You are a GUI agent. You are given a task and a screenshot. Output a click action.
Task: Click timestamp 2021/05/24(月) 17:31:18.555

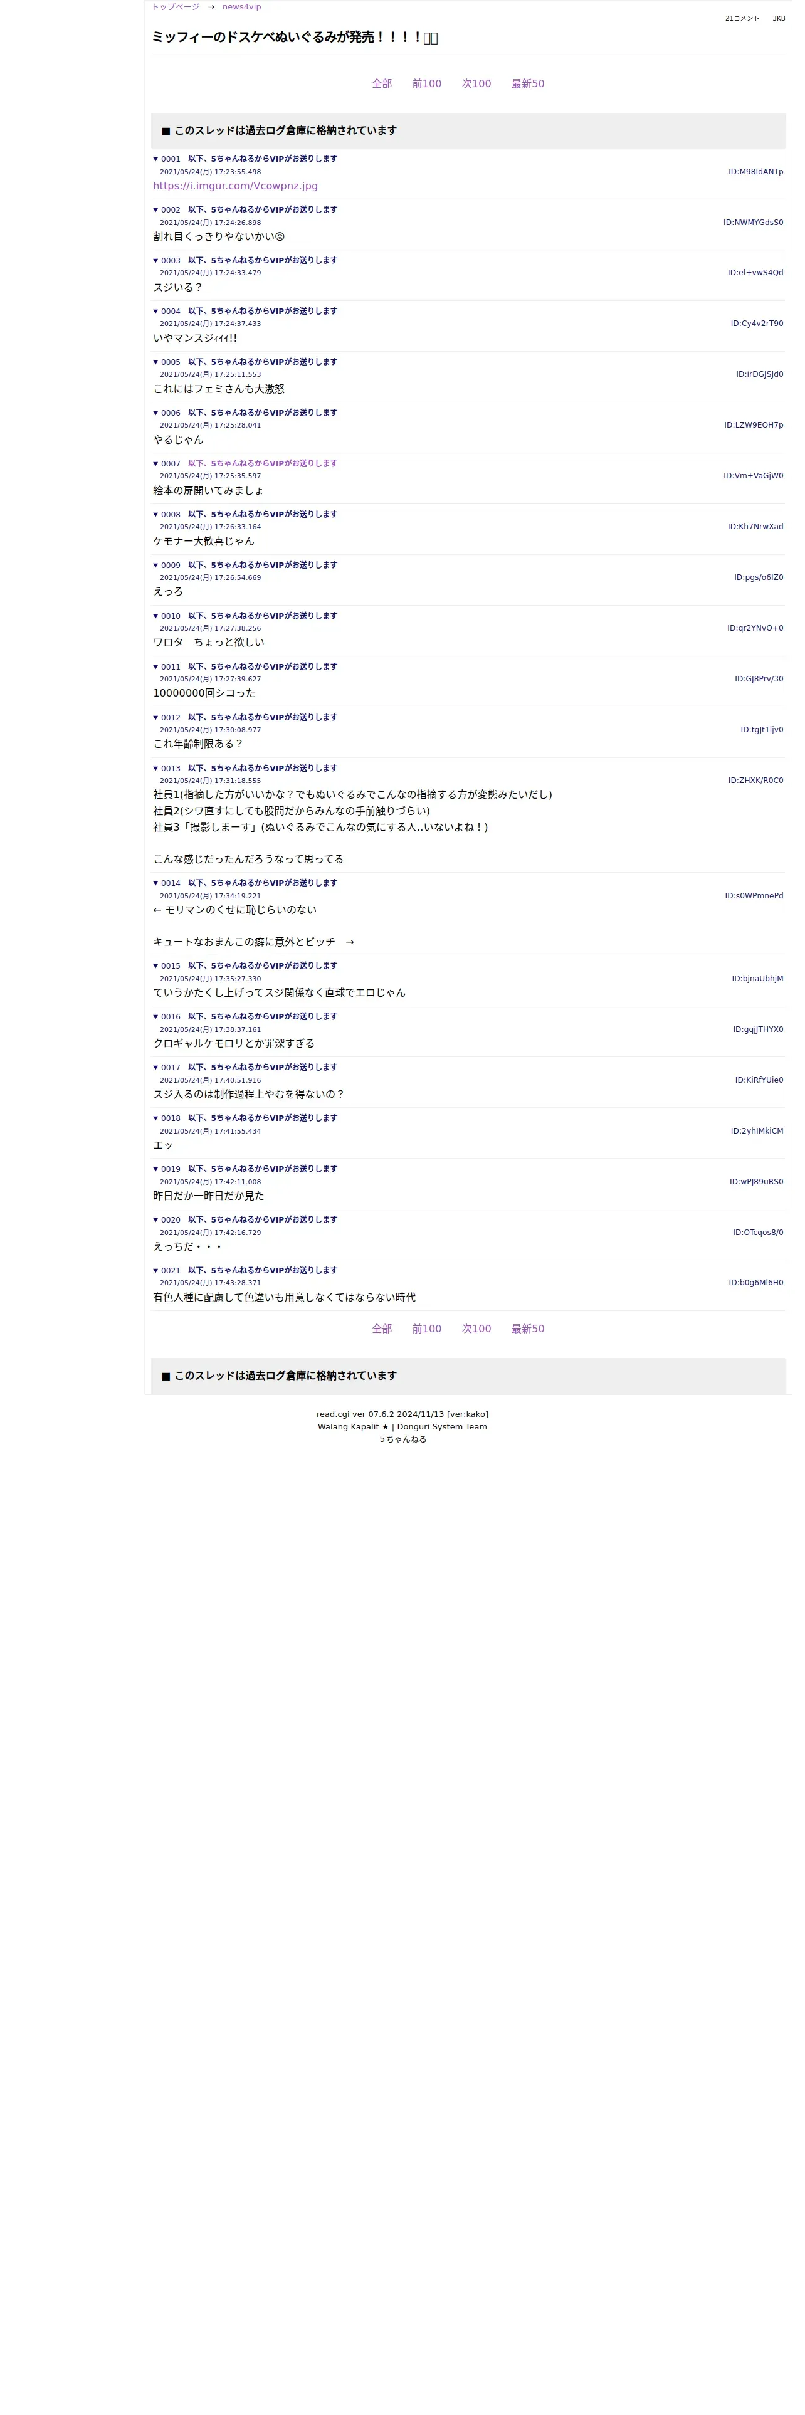tap(210, 781)
